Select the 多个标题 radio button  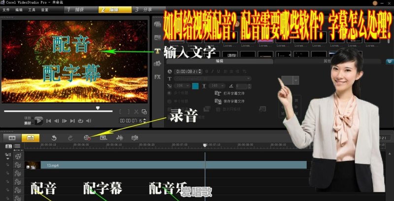click(x=169, y=93)
